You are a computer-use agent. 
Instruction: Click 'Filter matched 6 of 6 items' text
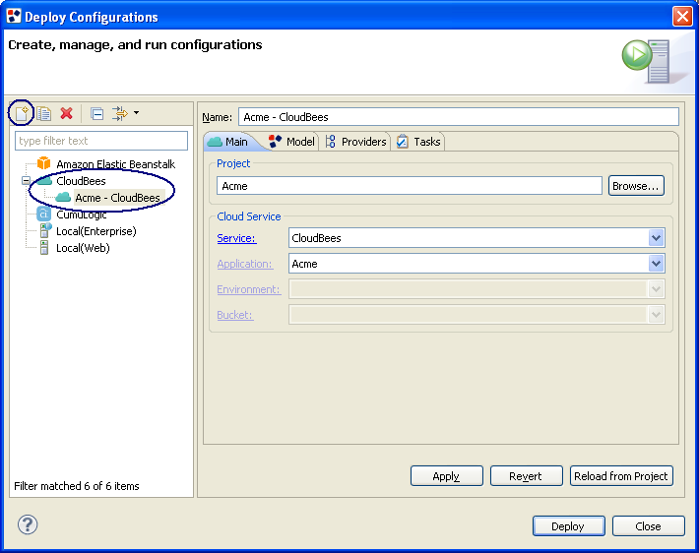[x=77, y=486]
